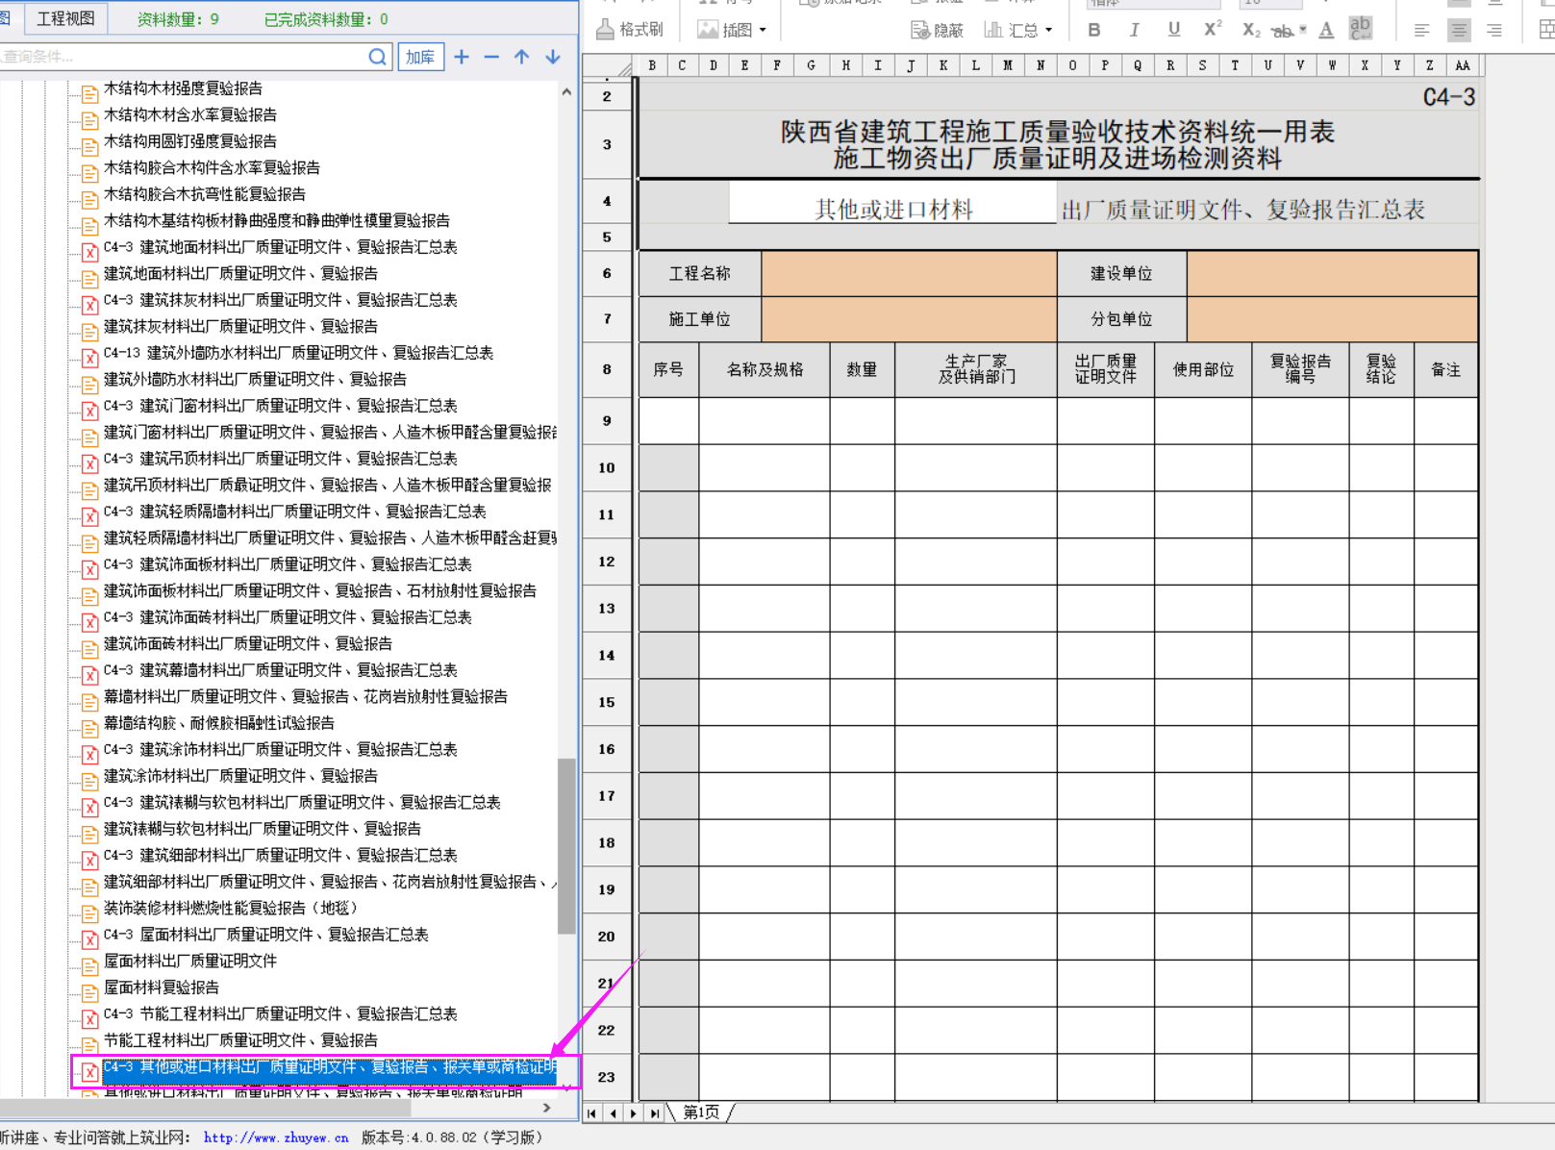This screenshot has height=1150, width=1555.
Task: Move item down with the down arrow
Action: click(553, 57)
